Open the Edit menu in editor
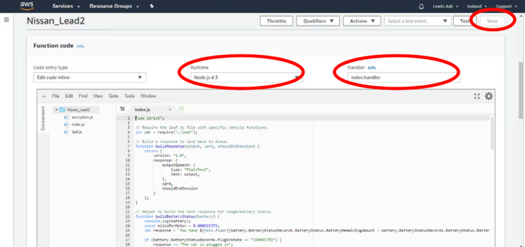 (69, 96)
